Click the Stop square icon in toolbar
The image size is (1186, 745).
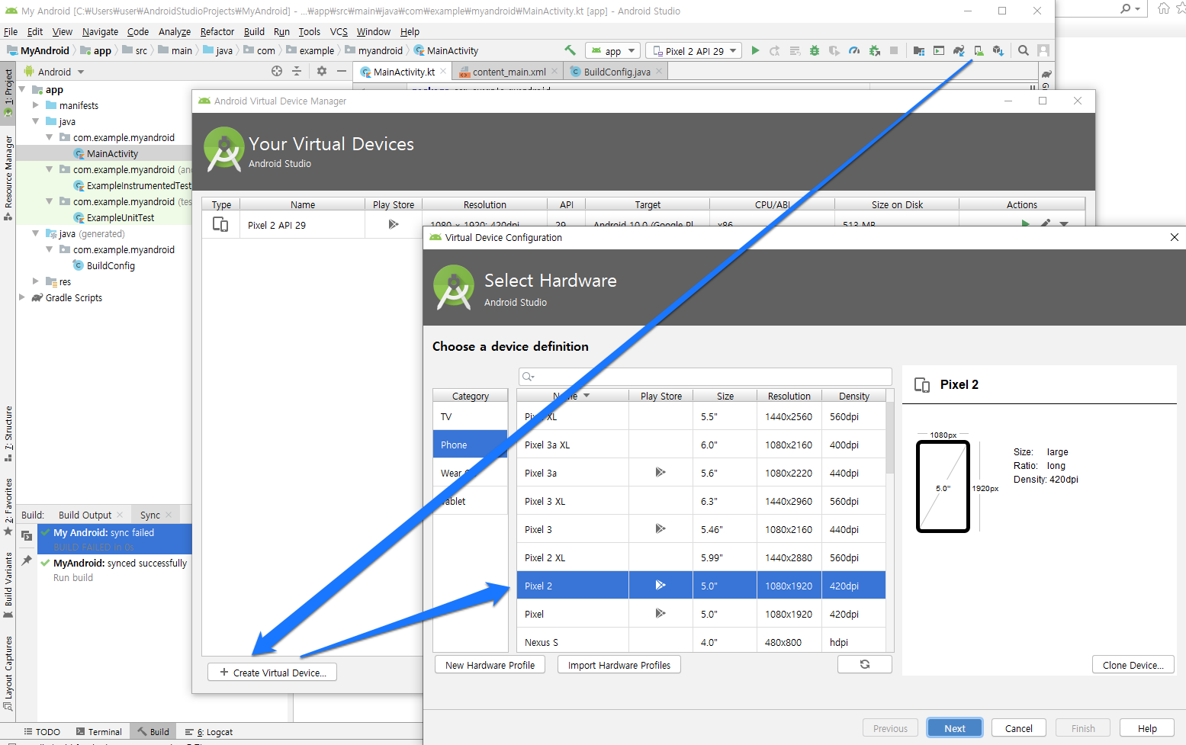pyautogui.click(x=894, y=50)
